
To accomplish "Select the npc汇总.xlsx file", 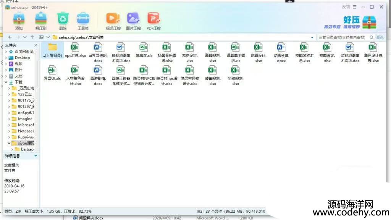I will point(75,50).
